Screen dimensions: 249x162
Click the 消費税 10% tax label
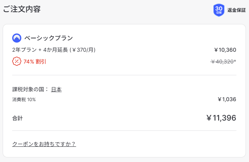click(24, 100)
